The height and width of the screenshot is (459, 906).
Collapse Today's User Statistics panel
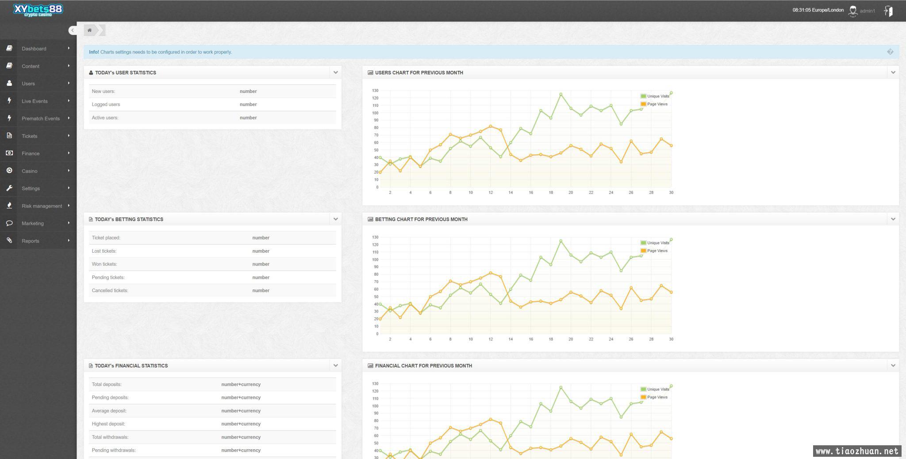tap(335, 73)
